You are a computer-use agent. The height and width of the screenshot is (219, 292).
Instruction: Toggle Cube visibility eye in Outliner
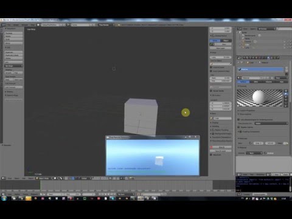(285, 44)
